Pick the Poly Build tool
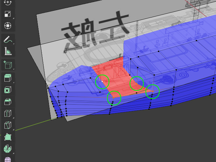Screen dimensions: 216x162 (x=8, y=137)
